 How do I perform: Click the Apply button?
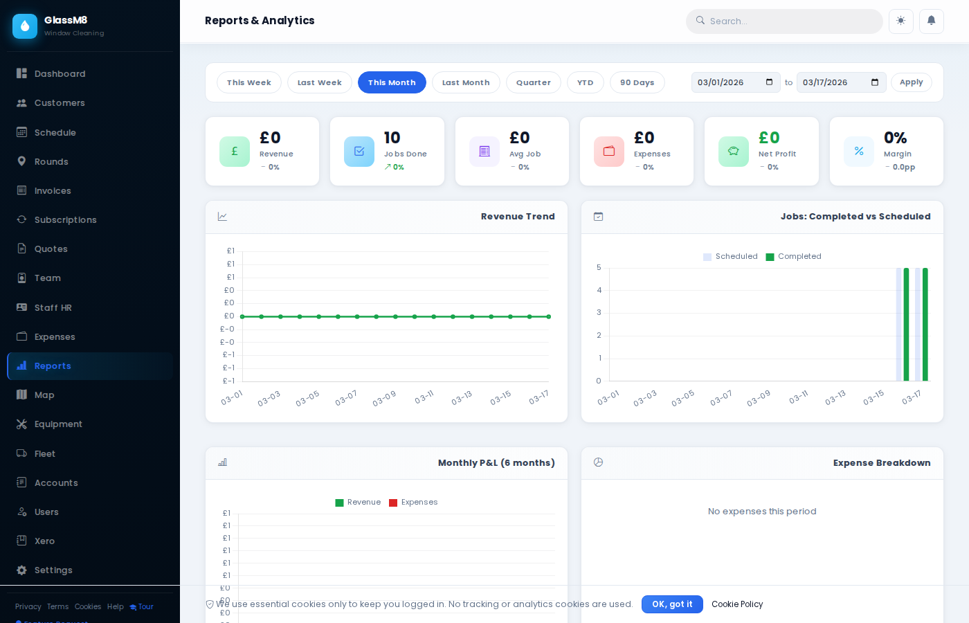[x=912, y=82]
